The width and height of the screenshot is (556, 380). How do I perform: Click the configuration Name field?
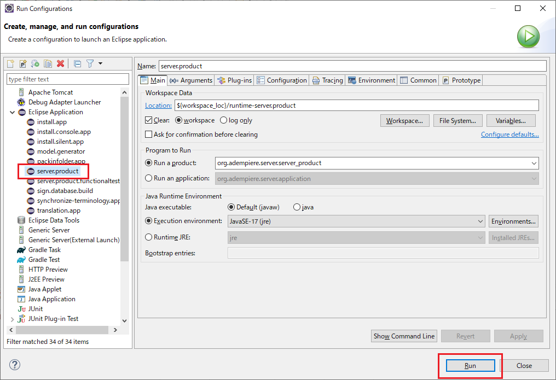(x=352, y=66)
